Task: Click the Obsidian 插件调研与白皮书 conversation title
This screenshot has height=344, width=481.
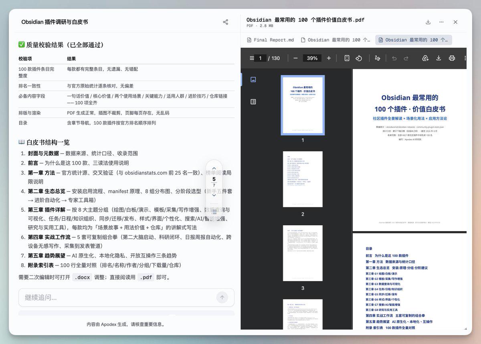Action: pyautogui.click(x=55, y=22)
